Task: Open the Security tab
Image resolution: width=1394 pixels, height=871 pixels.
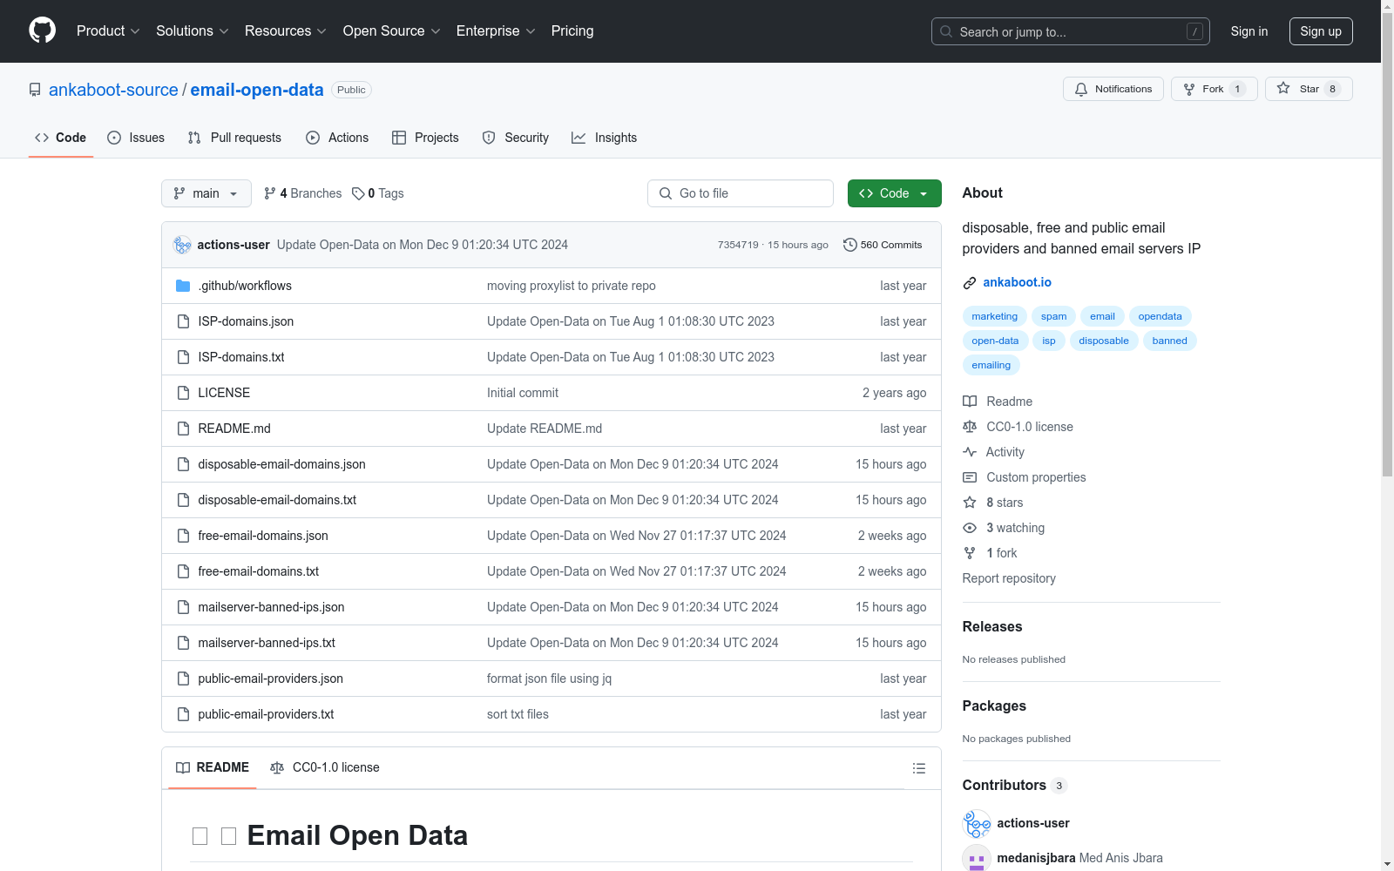Action: [516, 138]
